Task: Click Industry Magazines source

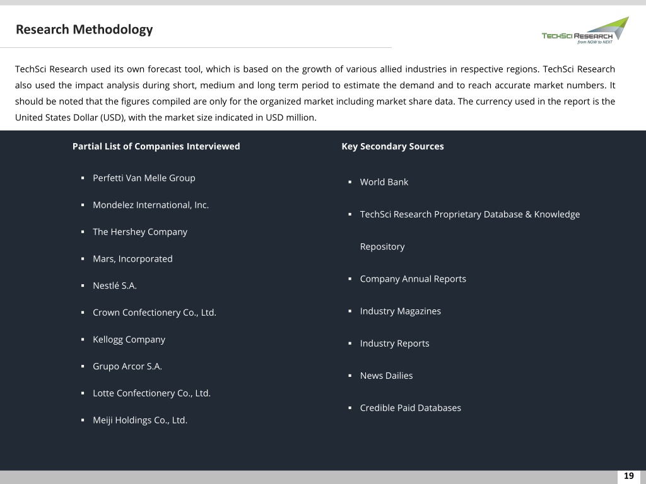Action: (401, 311)
